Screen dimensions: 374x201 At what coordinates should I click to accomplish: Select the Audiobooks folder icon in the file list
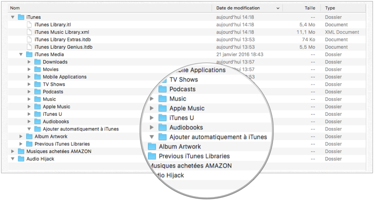37,121
